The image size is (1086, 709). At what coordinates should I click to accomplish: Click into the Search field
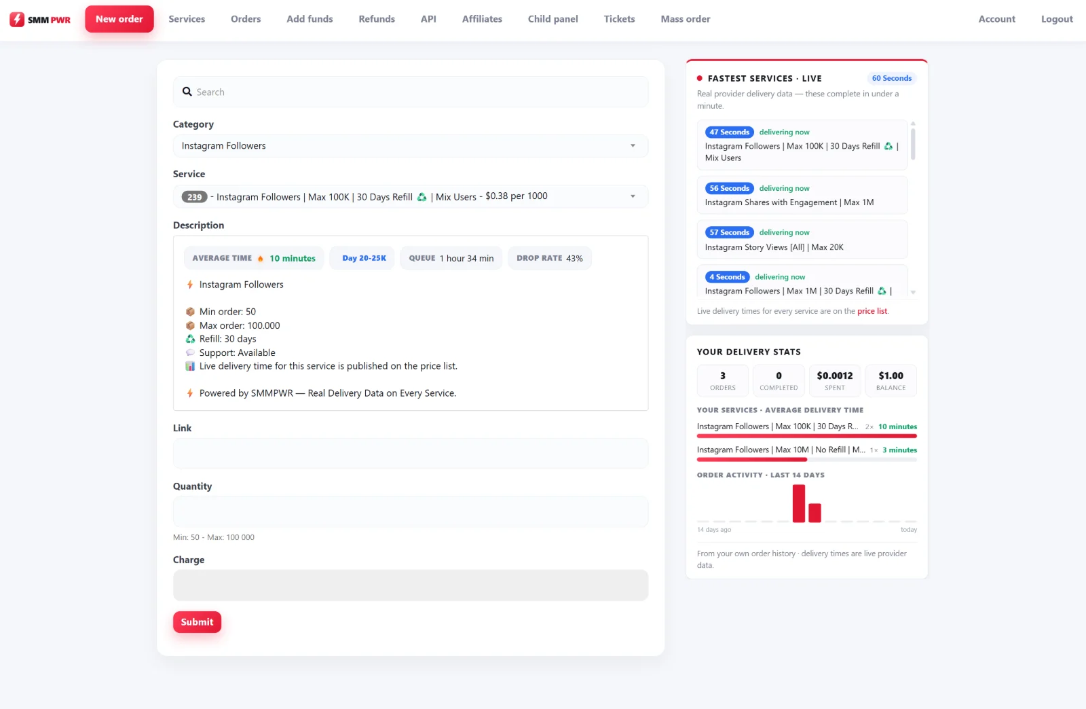pos(411,92)
